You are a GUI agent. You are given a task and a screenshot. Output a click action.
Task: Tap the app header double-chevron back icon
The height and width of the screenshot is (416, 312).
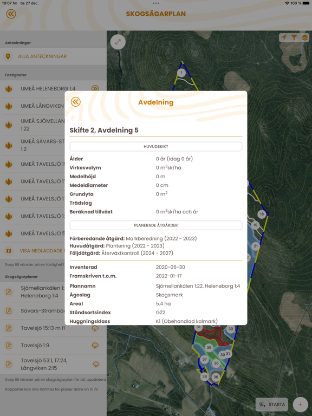(11, 14)
